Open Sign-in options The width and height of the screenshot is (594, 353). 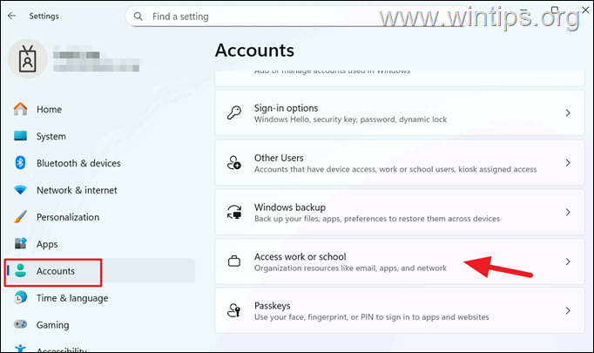click(400, 113)
